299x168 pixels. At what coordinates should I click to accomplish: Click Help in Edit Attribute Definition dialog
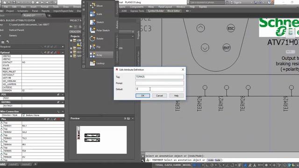(x=177, y=95)
